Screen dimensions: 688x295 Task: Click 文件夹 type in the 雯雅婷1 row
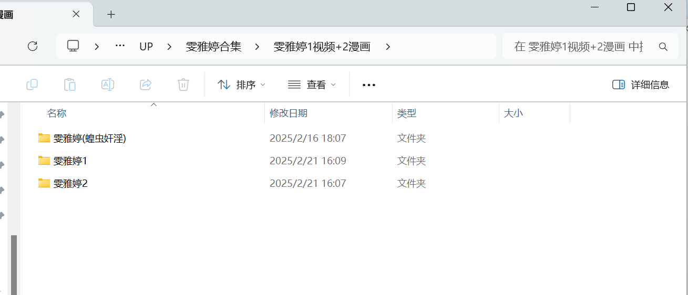(412, 161)
